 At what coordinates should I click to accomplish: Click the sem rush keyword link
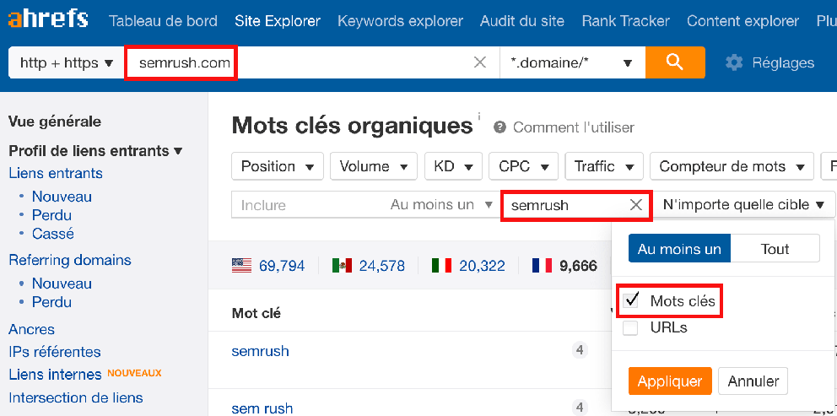coord(262,408)
